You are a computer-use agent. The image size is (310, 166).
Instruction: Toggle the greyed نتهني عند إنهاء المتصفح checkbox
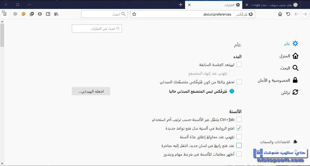(x=232, y=73)
